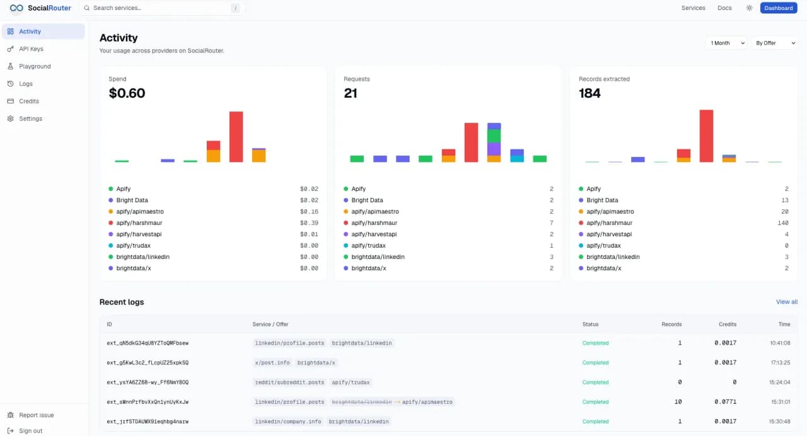Click the 140 records value for apify/harshmaur
Image resolution: width=807 pixels, height=436 pixels.
click(x=783, y=223)
